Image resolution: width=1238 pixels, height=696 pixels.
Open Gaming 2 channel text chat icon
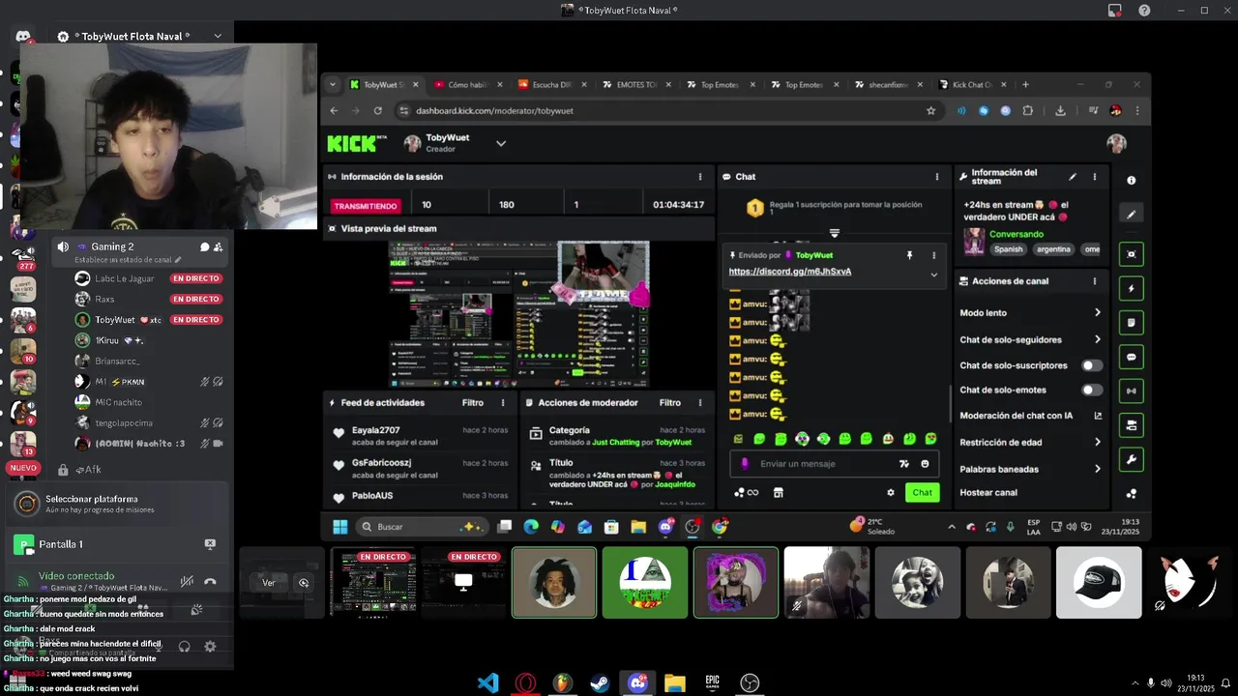click(x=204, y=247)
